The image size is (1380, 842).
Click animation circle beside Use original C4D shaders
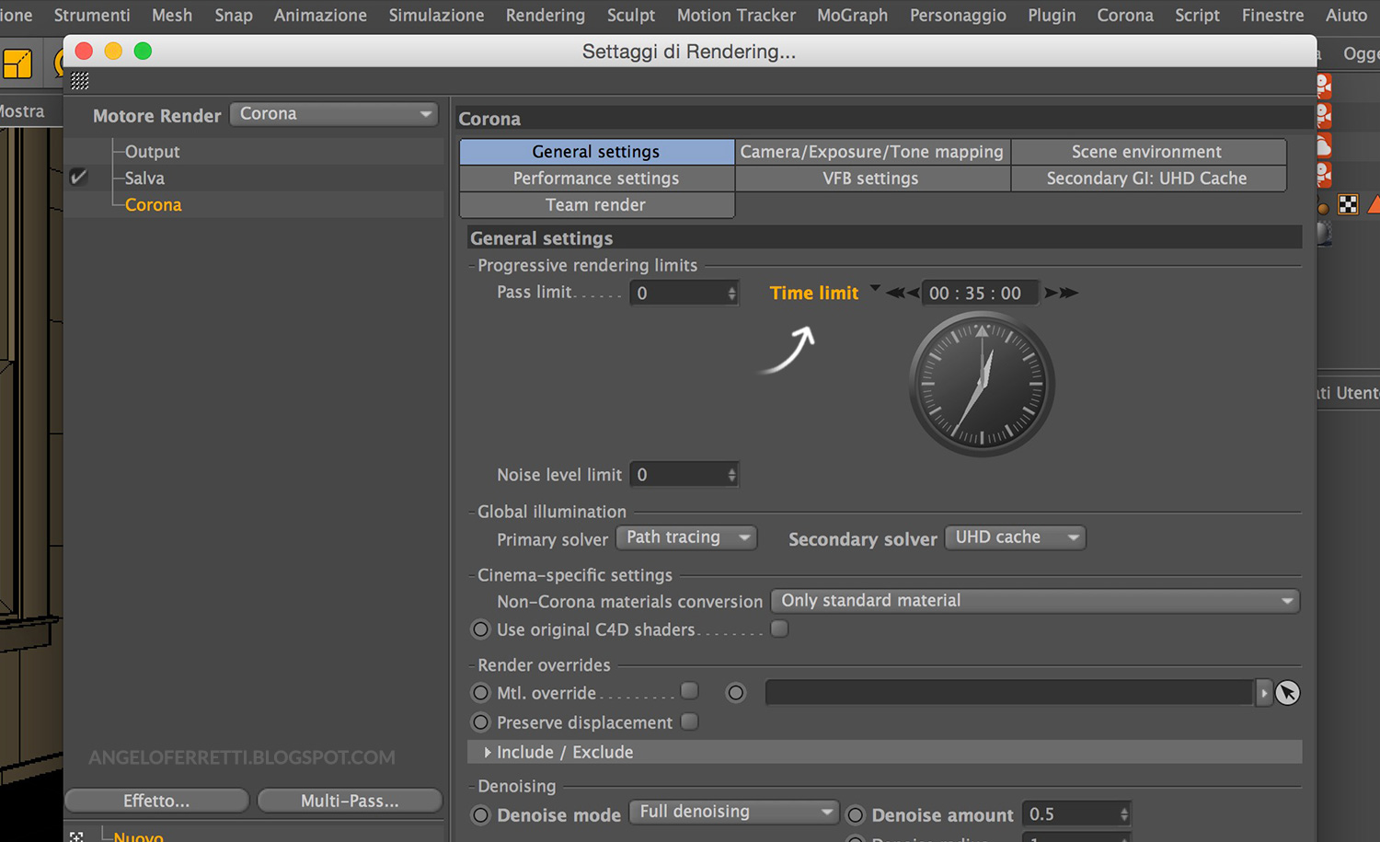(x=480, y=629)
